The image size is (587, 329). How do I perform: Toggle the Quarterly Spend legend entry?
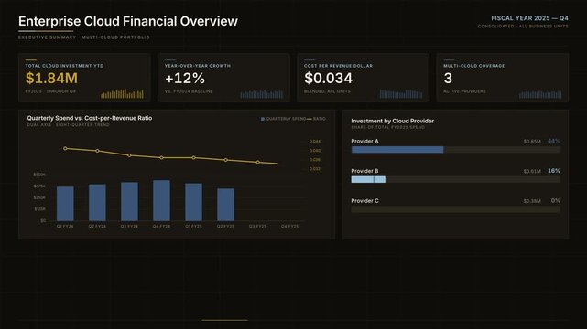point(283,119)
